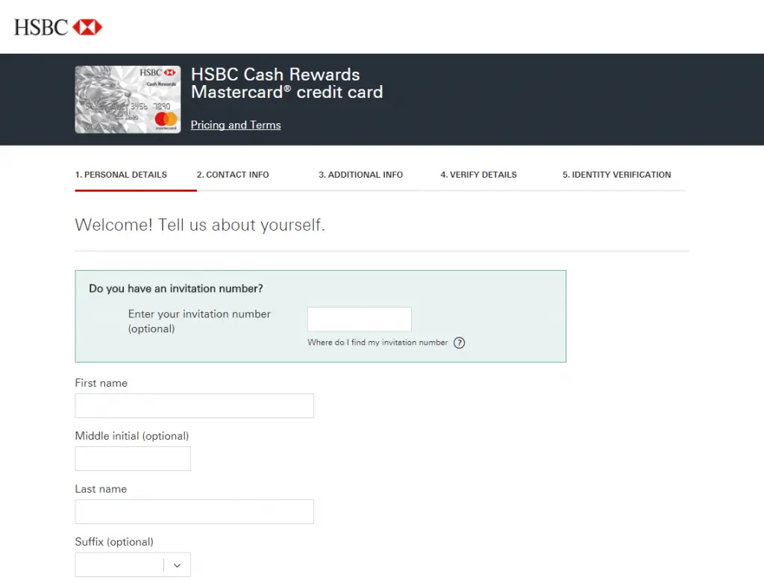Select the Middle initial text box
Screen dimensions: 764x583
[x=133, y=458]
